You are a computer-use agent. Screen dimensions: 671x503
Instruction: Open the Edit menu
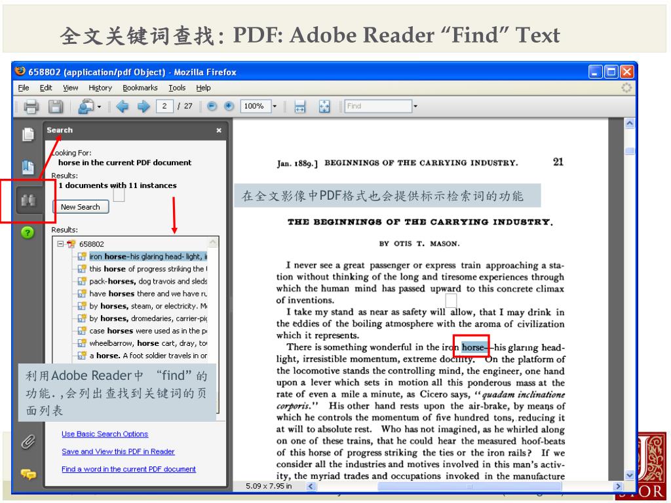(x=46, y=88)
